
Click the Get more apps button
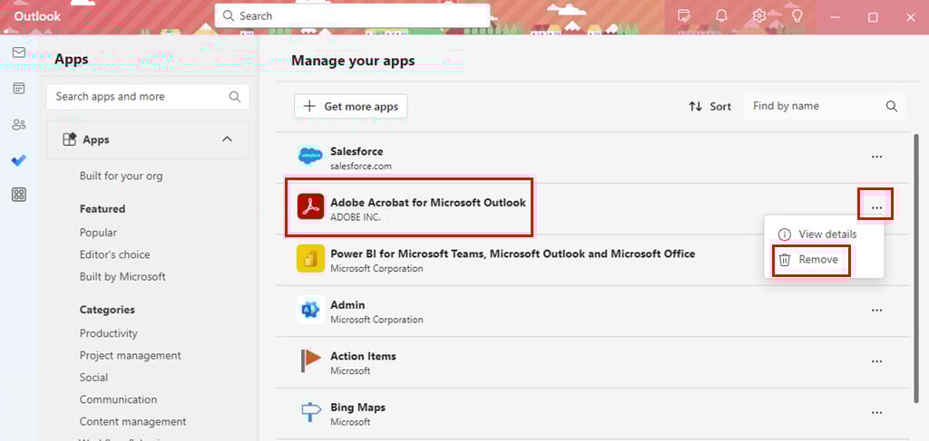point(351,107)
